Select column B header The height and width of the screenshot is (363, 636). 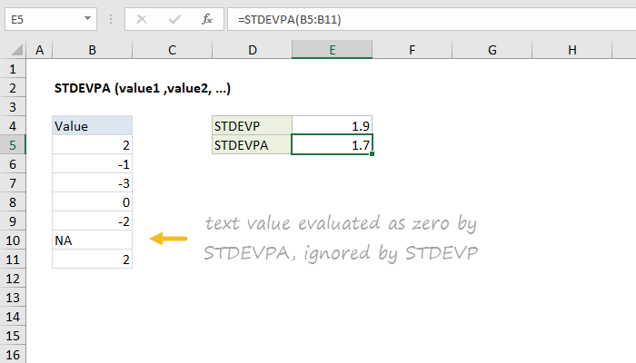[92, 50]
